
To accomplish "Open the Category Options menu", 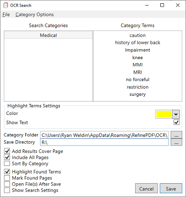I will [x=35, y=14].
